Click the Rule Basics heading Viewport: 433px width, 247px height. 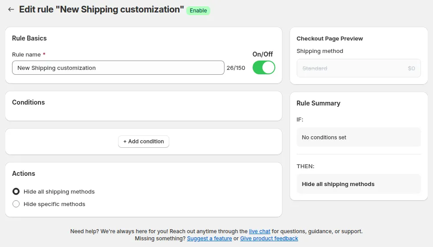pos(29,38)
